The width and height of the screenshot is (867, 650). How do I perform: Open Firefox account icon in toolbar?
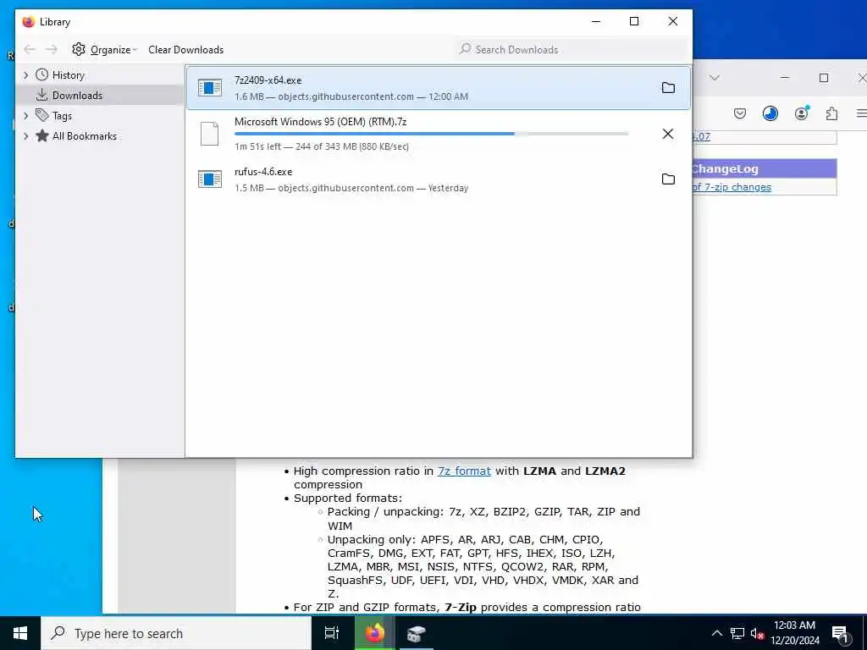pos(801,113)
